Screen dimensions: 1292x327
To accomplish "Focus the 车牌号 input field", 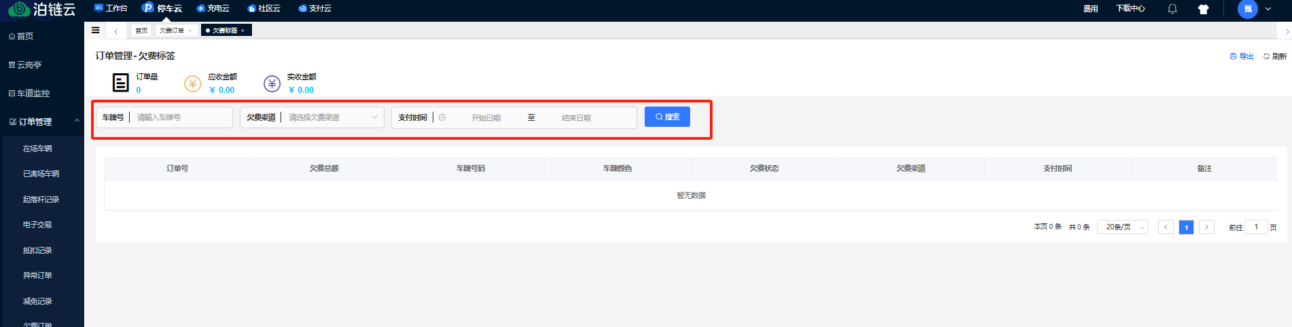I will click(181, 117).
